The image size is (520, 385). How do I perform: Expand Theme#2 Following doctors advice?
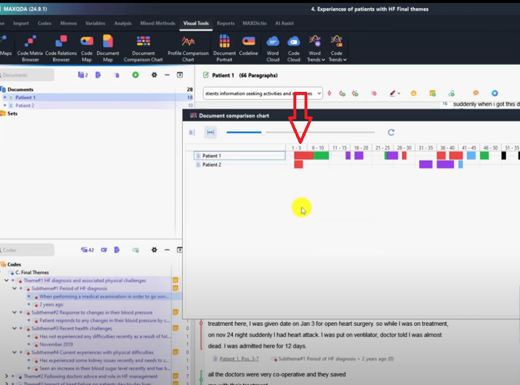(6, 376)
